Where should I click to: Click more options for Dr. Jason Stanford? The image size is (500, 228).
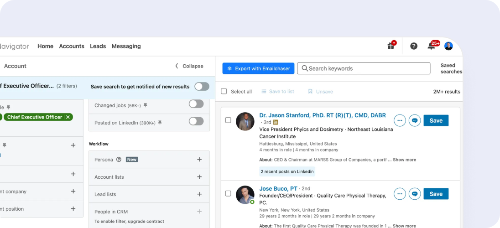[400, 120]
